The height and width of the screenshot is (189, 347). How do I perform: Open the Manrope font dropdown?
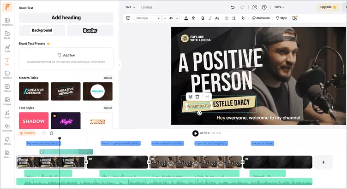(148, 18)
